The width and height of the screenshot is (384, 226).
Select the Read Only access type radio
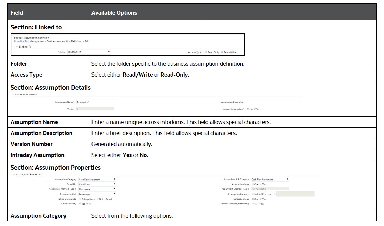click(206, 52)
